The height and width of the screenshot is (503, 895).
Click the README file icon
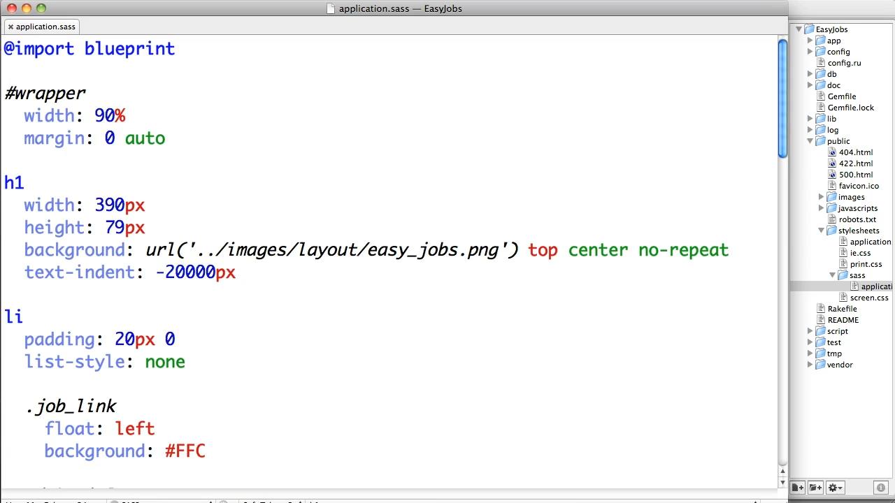822,320
